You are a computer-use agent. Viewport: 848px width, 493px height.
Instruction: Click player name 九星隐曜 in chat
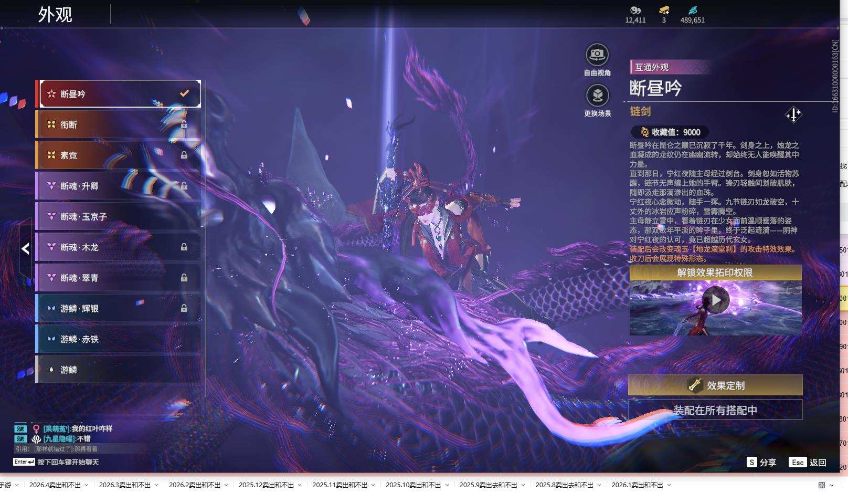59,438
